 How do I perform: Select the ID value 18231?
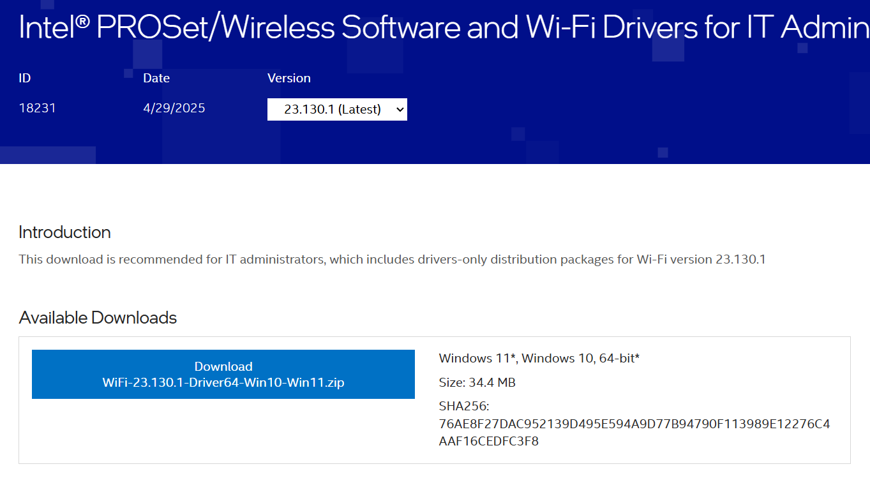click(x=38, y=108)
